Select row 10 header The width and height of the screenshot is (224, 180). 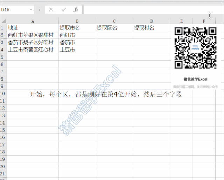pos(3,93)
